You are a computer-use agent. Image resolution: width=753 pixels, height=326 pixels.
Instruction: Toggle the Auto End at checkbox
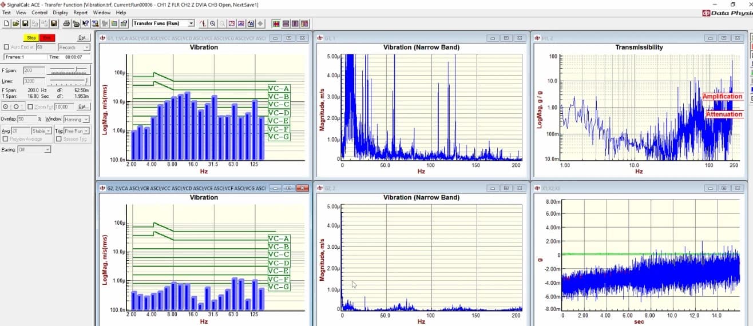pyautogui.click(x=7, y=47)
